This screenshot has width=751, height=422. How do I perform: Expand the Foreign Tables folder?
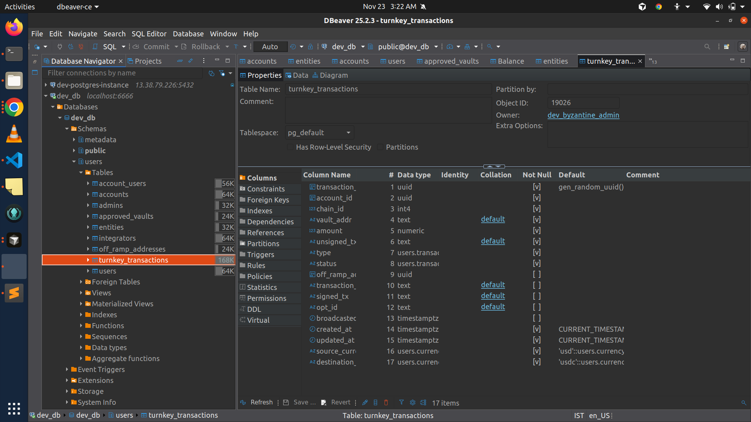[x=81, y=282]
